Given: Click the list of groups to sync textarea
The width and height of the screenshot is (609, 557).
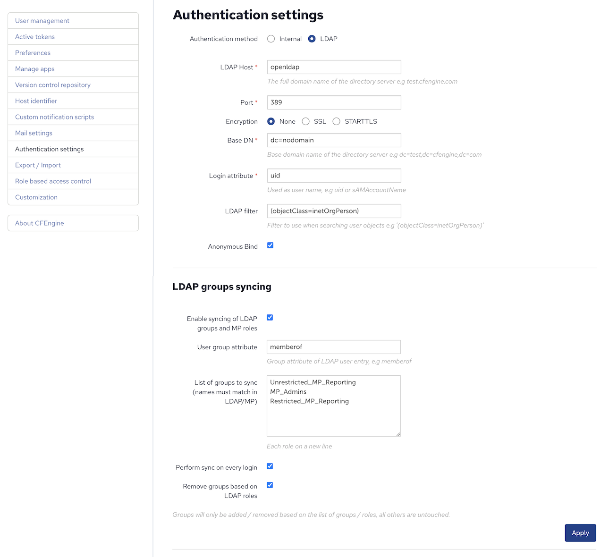Looking at the screenshot, I should point(333,406).
